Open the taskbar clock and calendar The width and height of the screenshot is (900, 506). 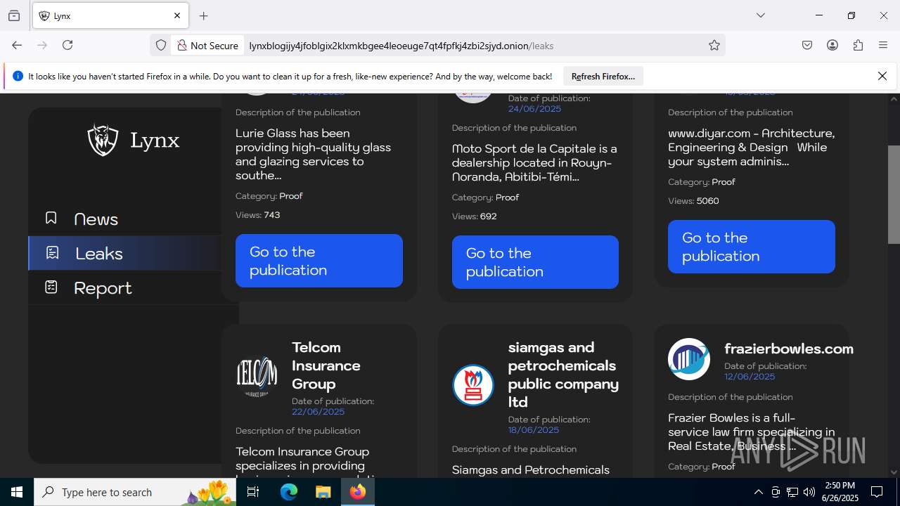tap(840, 492)
